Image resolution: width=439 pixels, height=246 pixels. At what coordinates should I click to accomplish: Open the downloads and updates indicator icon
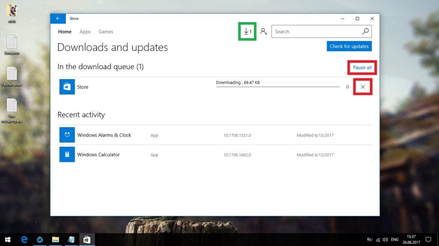[247, 32]
